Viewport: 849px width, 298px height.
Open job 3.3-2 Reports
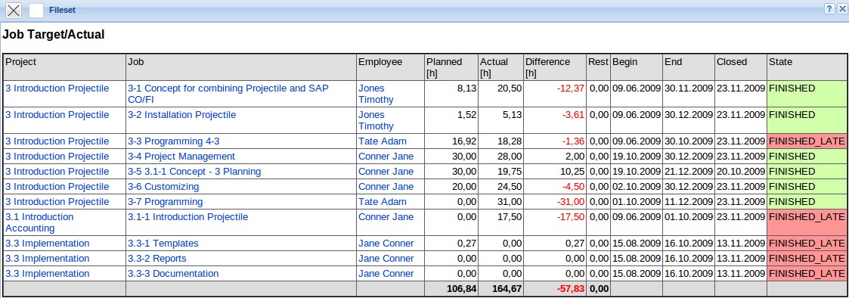tap(157, 259)
